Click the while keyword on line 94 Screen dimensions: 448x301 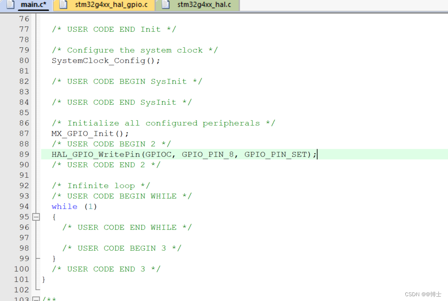[65, 206]
